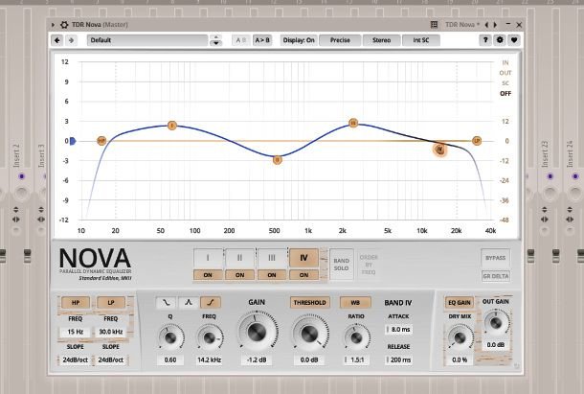The height and width of the screenshot is (394, 584).
Task: Select the HP node on the graph
Action: coord(101,141)
